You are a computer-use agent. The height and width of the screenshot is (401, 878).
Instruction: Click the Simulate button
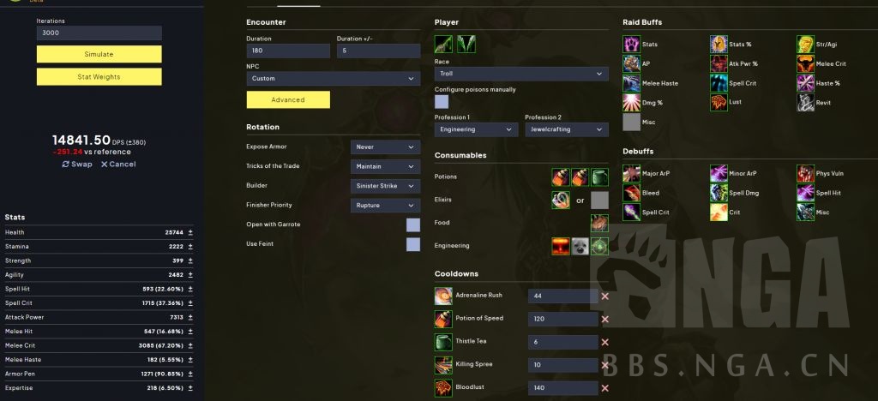[x=99, y=54]
